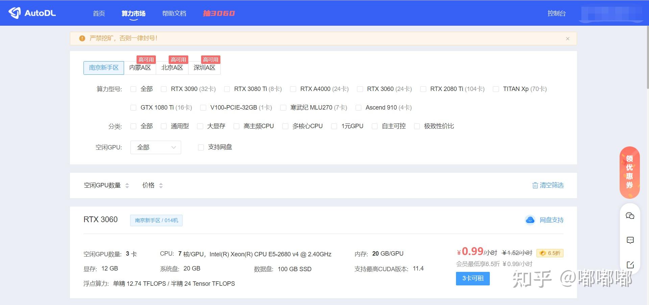Click the ¥0.99/小时 price

click(x=477, y=252)
